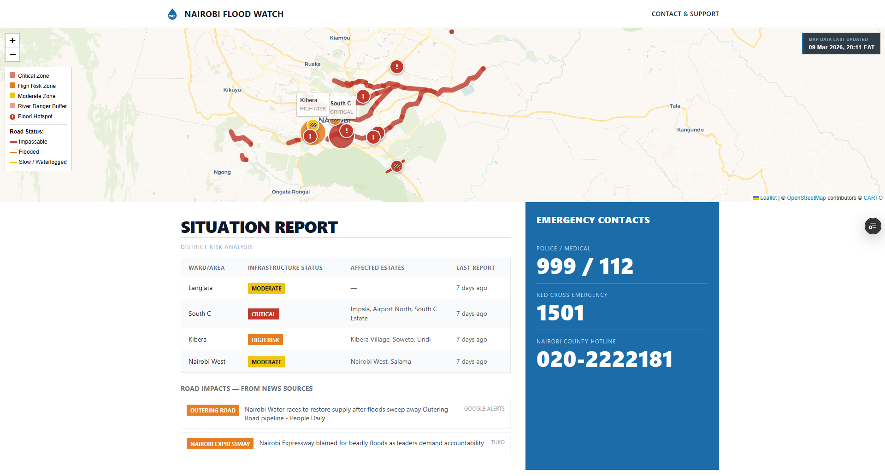Open the Leaflet attribution link
This screenshot has height=476, width=885.
coord(768,198)
